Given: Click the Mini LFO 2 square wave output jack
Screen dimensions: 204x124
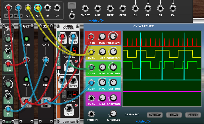Looking at the screenshot, I should [8, 109].
